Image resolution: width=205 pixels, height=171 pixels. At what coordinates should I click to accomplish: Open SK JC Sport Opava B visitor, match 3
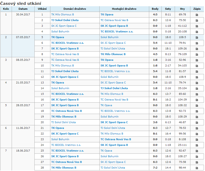pos(114,26)
